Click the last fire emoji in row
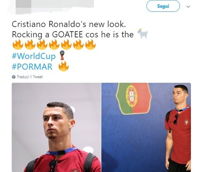The image size is (203, 172). pyautogui.click(x=90, y=44)
